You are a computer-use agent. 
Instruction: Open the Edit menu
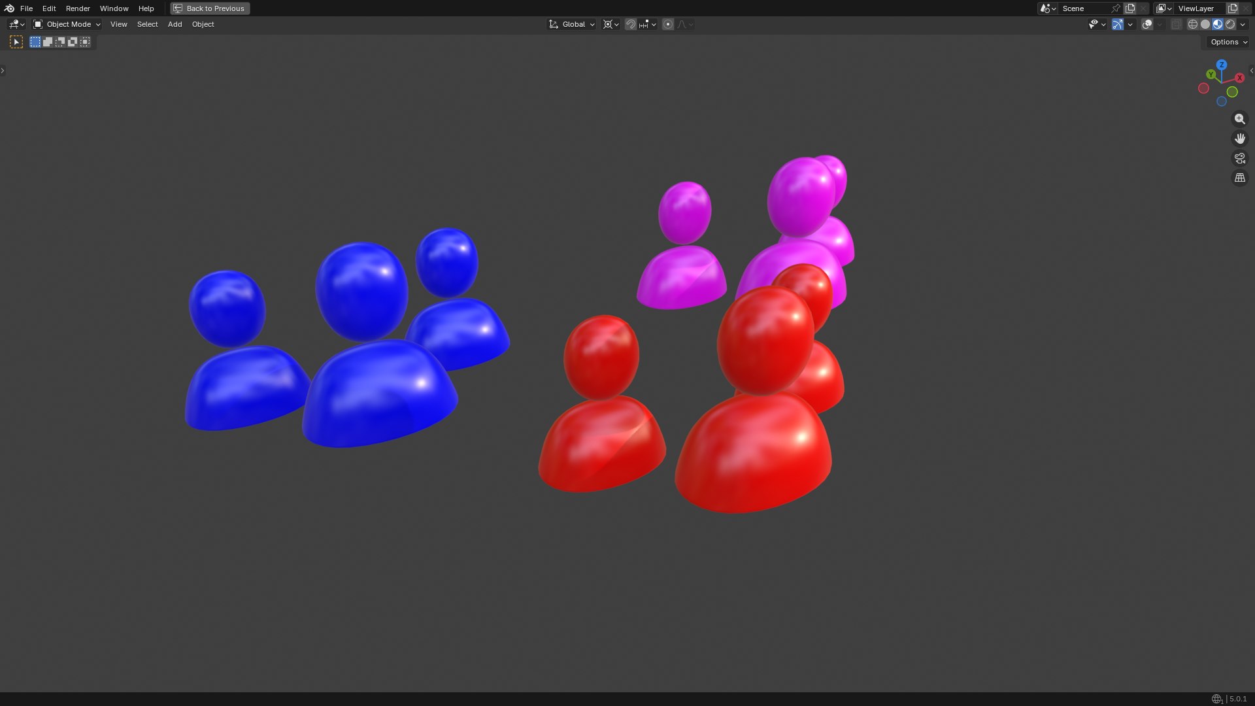tap(49, 8)
